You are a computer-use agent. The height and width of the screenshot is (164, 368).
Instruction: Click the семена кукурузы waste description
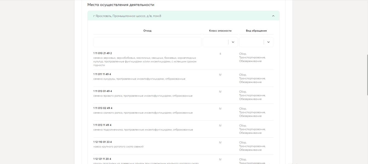(139, 79)
